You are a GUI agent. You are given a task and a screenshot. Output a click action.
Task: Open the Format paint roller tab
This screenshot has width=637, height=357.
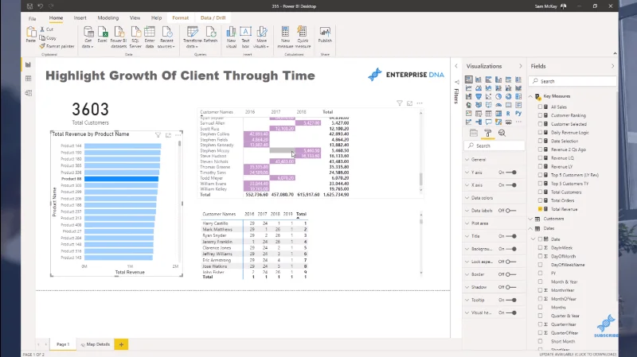[x=488, y=133]
